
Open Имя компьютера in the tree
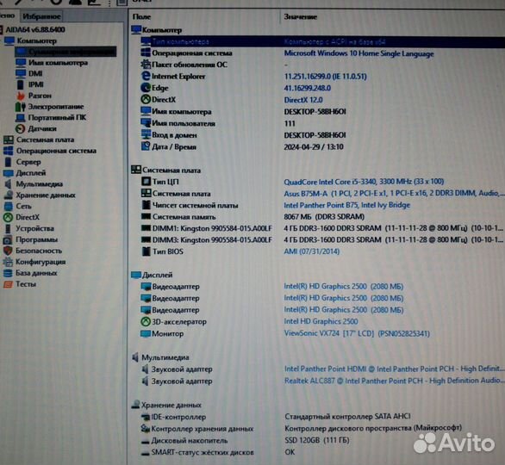tap(58, 62)
